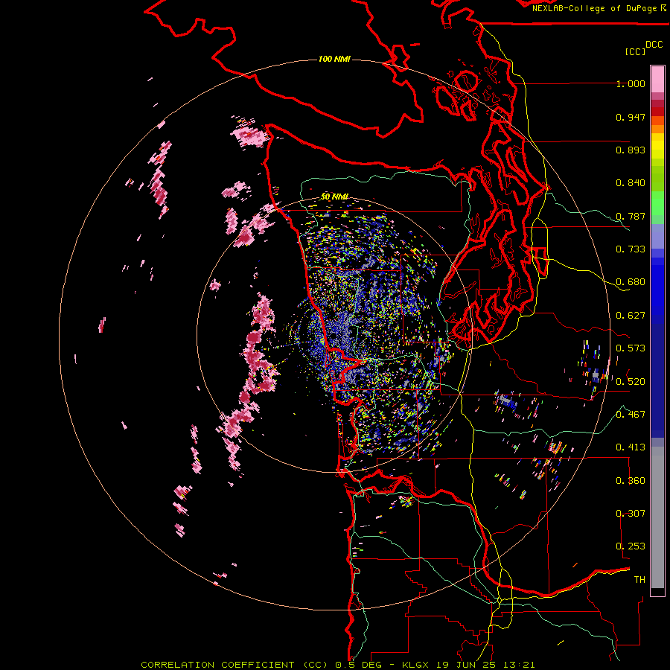The image size is (670, 670).
Task: Click the 0.947 scale value
Action: point(631,117)
